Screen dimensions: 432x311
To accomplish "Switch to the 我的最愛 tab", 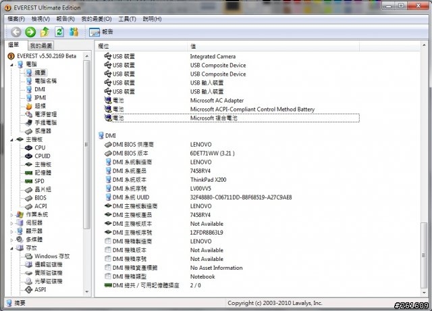I will [41, 45].
